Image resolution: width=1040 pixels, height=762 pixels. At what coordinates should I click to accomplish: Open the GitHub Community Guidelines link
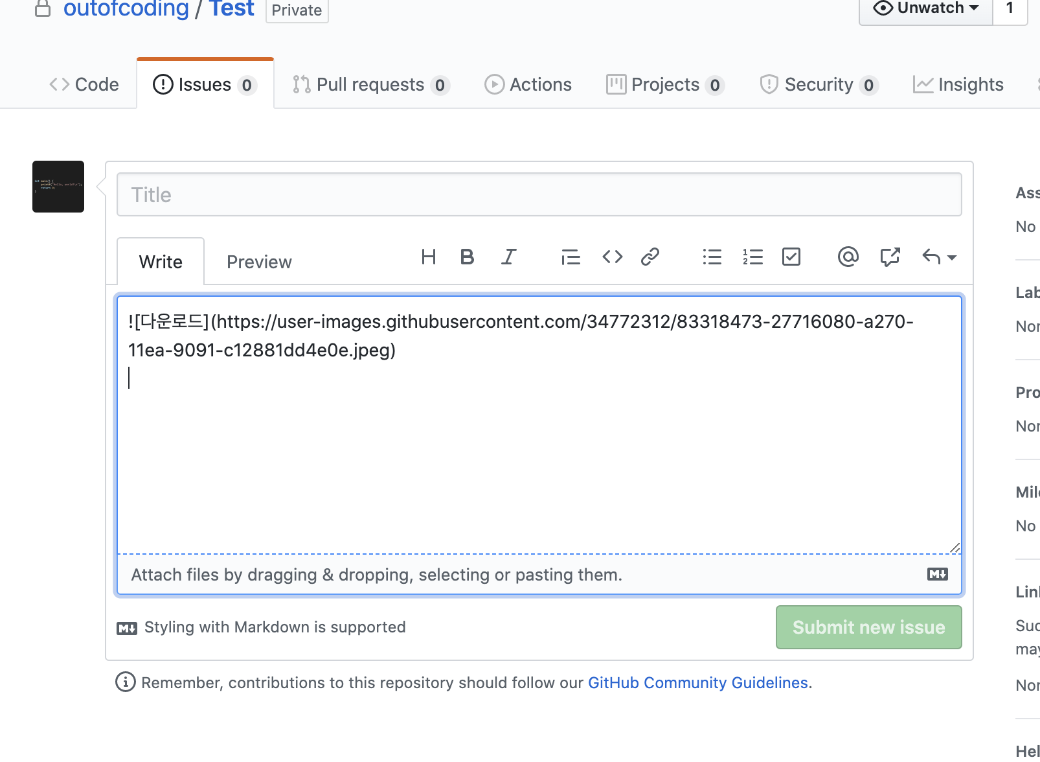(698, 683)
